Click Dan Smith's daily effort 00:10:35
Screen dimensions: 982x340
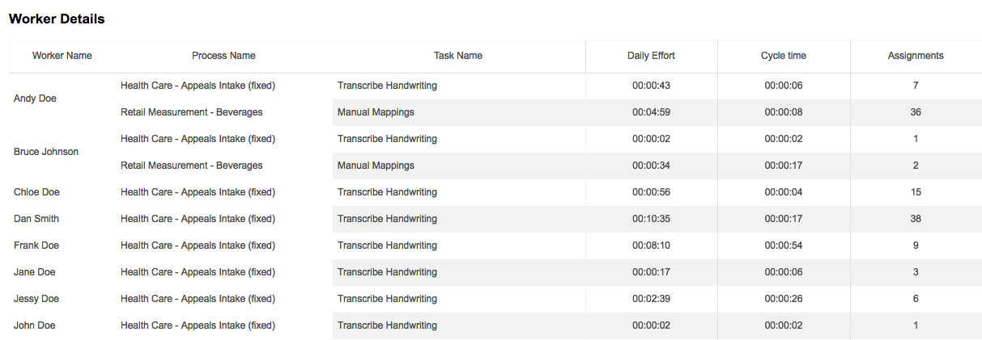[651, 219]
